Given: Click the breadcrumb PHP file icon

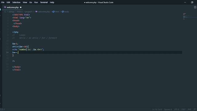Looking at the screenshot, I should pyautogui.click(x=36, y=12).
